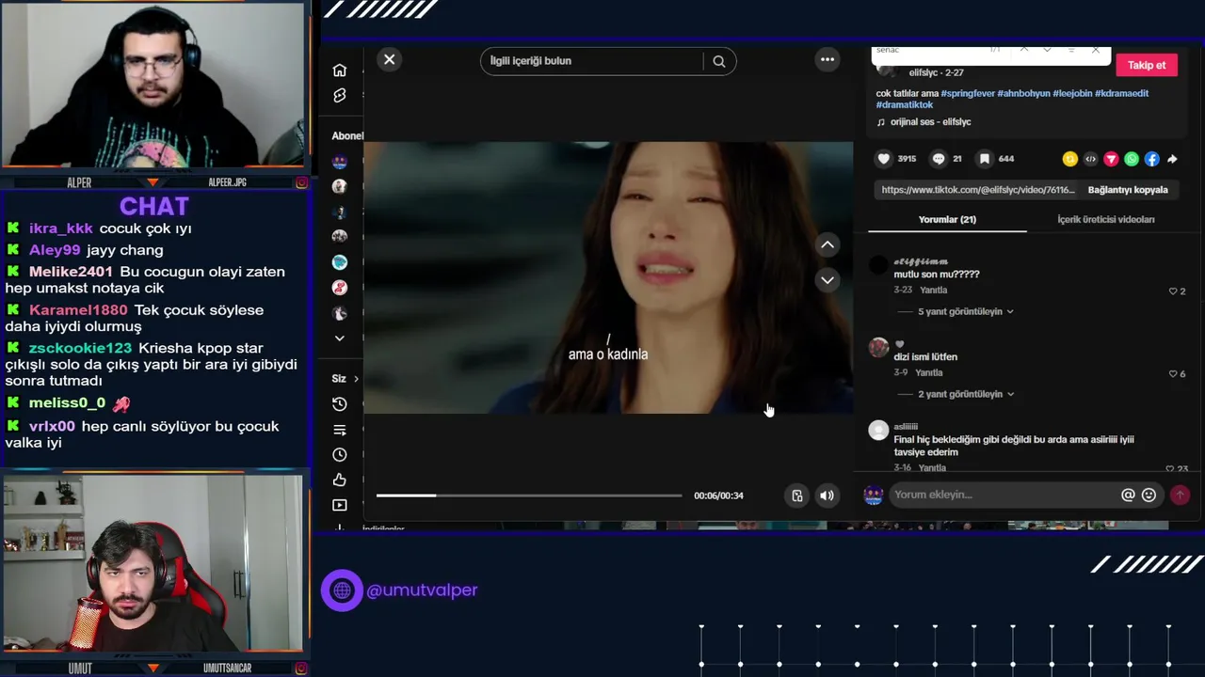1205x677 pixels.
Task: Switch to 'Yorumlar (21)' tab
Action: pos(947,219)
